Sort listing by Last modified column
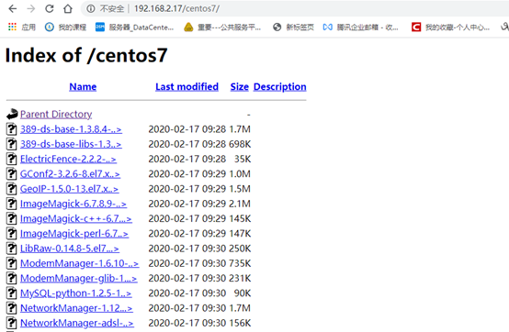 [x=187, y=87]
